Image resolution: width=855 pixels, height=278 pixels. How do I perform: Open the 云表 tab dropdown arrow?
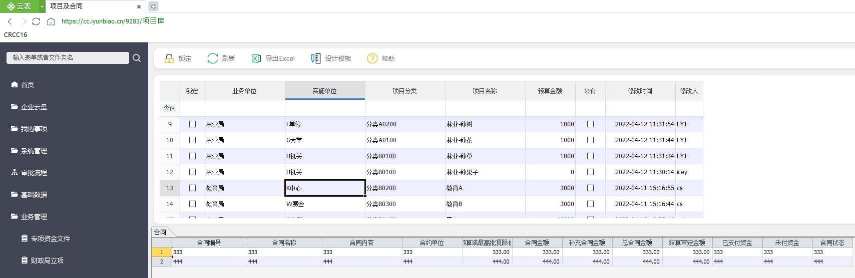point(42,6)
